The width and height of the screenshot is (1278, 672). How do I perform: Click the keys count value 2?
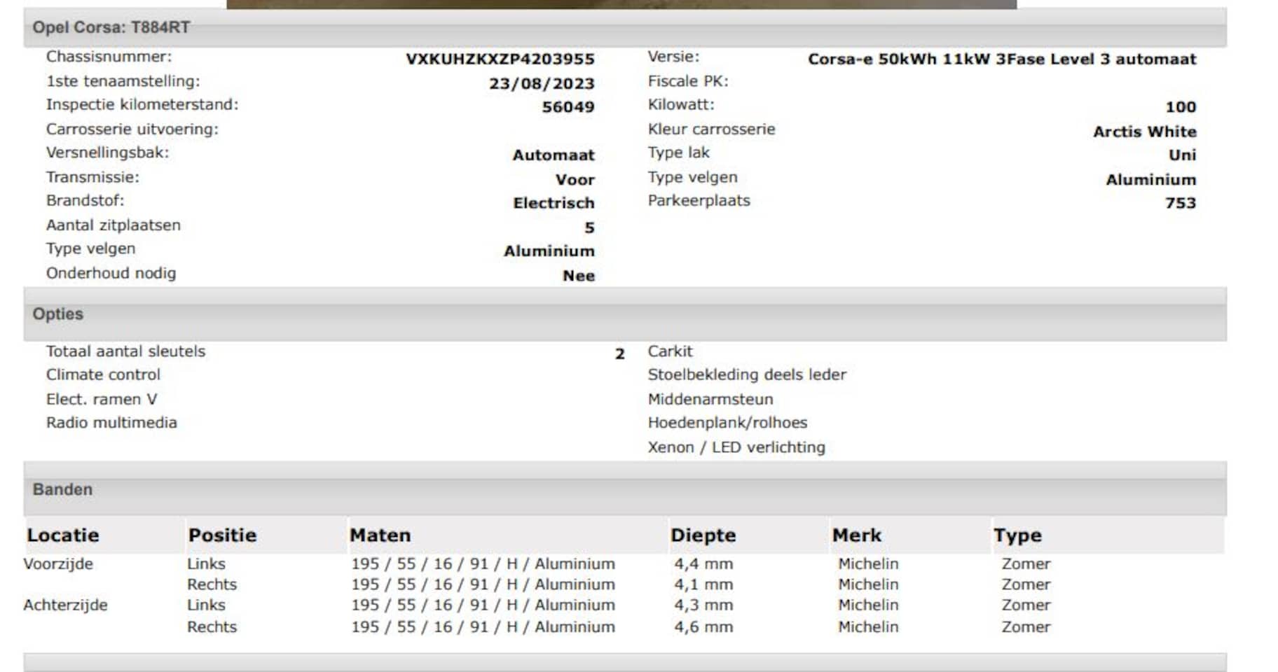tap(619, 354)
